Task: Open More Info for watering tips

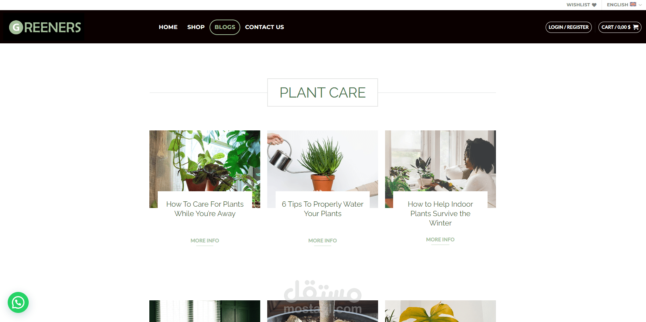Action: [x=322, y=241]
